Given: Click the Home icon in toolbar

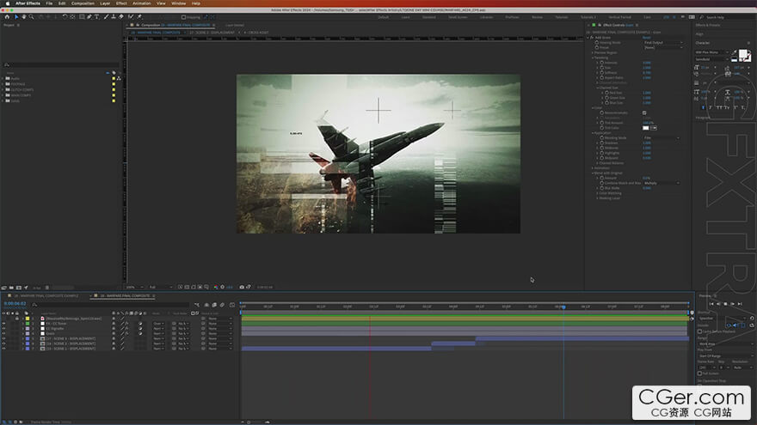Looking at the screenshot, I should [5, 16].
